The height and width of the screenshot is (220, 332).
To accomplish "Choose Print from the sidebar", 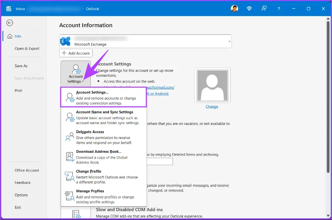I will point(18,90).
